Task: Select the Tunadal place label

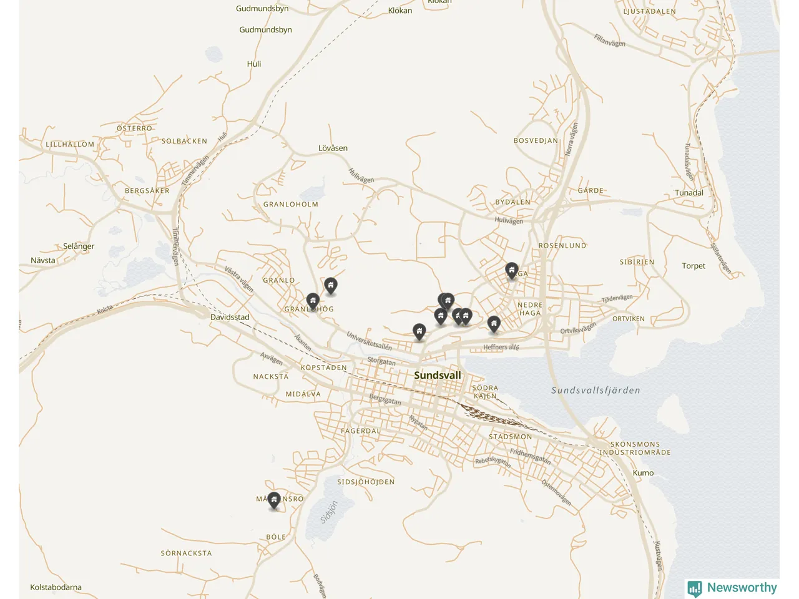Action: pyautogui.click(x=689, y=193)
